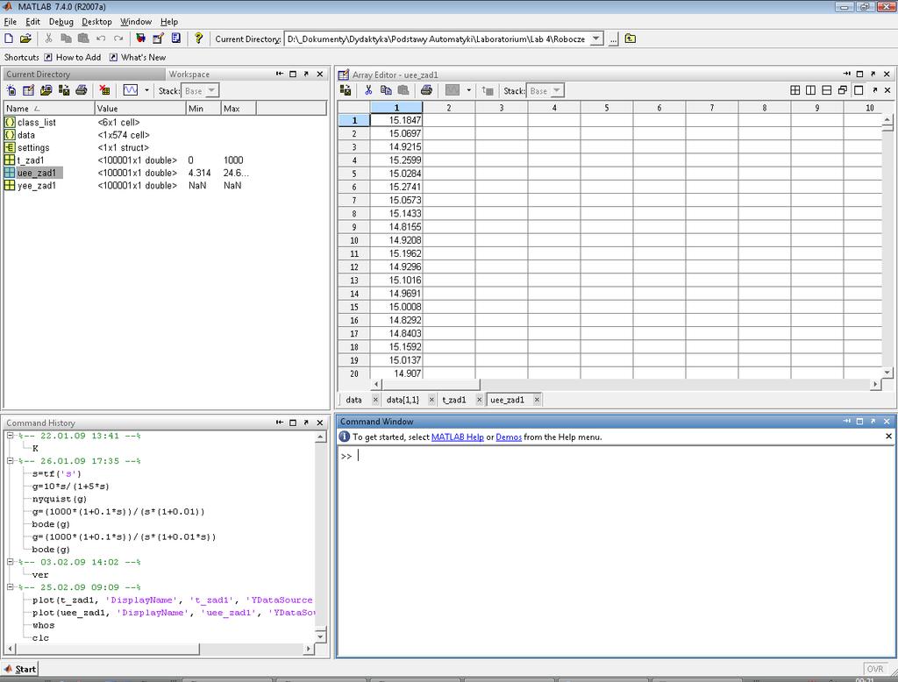Open Help via the yellow question mark
The image size is (898, 682).
(198, 39)
